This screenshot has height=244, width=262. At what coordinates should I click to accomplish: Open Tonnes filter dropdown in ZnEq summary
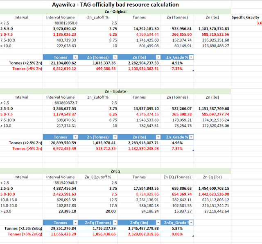tap(75, 223)
